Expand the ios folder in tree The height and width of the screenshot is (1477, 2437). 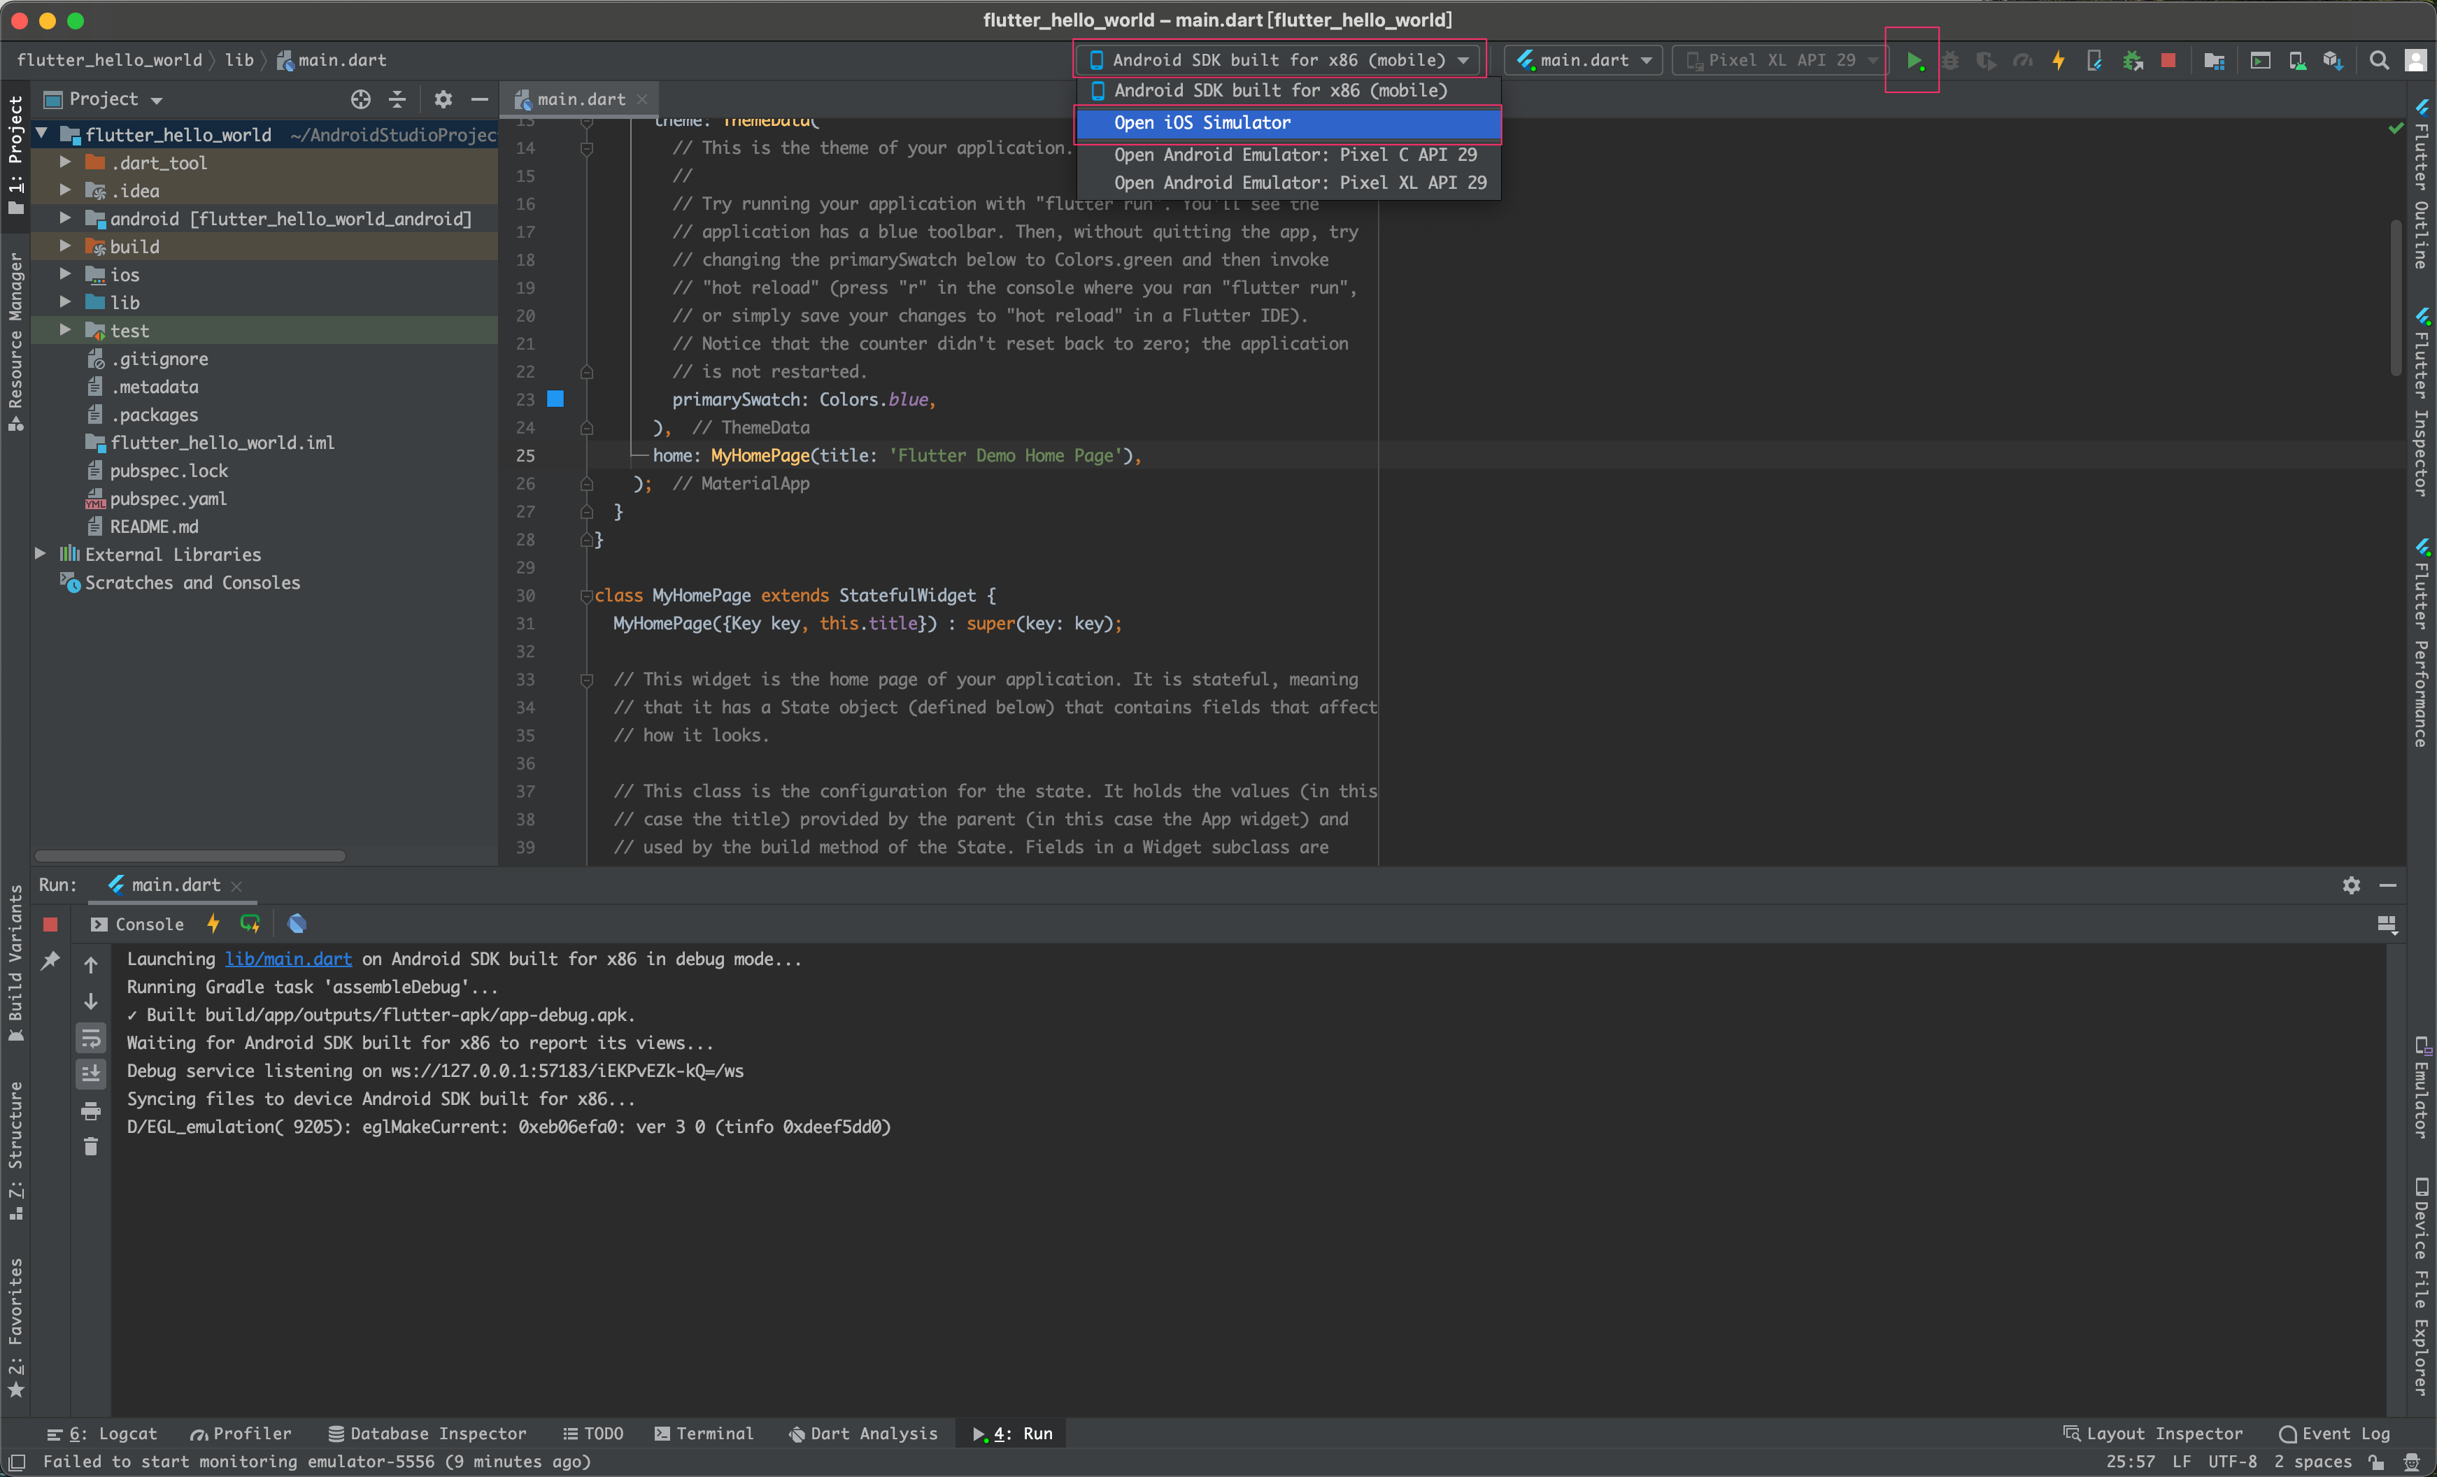(65, 275)
